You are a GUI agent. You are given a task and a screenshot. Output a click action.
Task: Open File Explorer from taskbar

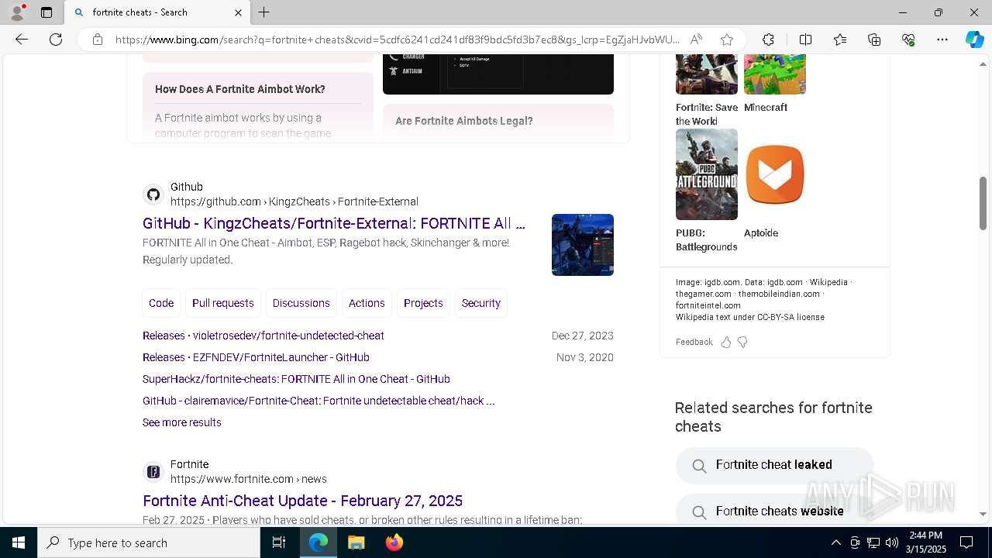[x=356, y=542]
